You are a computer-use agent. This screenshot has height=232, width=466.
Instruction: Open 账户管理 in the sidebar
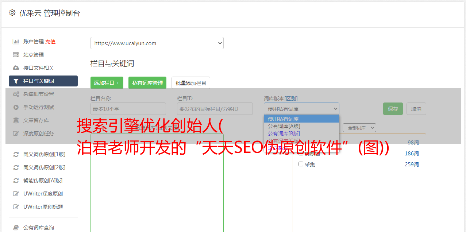pyautogui.click(x=34, y=42)
